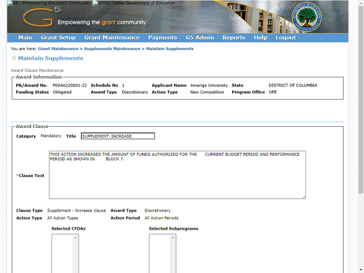Open the Help menu
Viewport: 364px width, 273px height.
click(260, 38)
